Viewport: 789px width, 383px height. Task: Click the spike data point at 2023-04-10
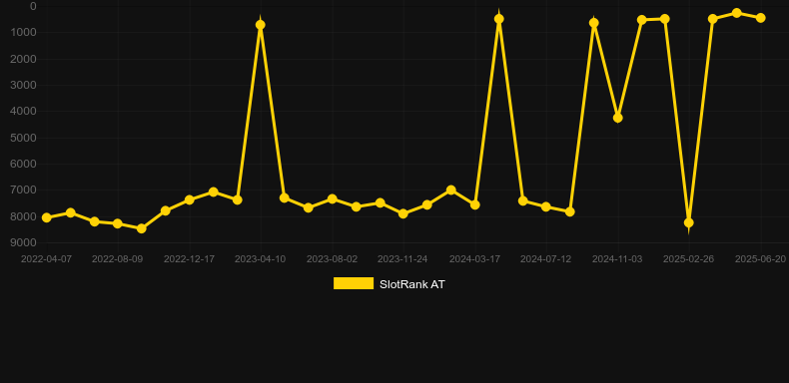[x=260, y=25]
